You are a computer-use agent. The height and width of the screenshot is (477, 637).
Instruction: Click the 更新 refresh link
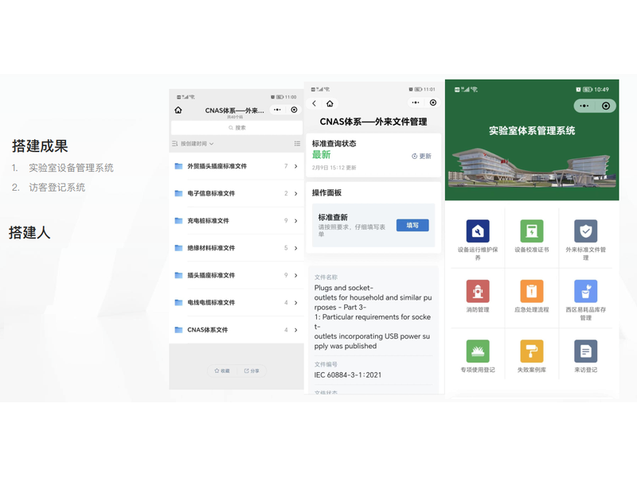[x=421, y=156]
